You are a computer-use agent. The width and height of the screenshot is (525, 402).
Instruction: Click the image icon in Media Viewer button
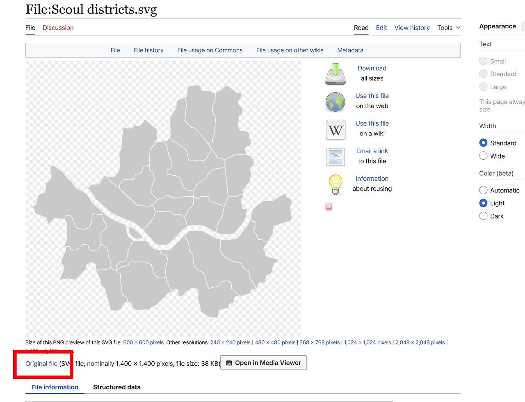tap(229, 363)
